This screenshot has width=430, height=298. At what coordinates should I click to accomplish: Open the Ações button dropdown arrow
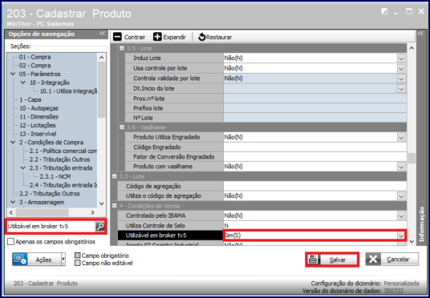(63, 259)
